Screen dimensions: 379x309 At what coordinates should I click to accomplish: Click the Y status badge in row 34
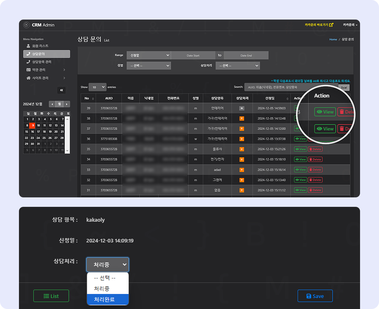tap(242, 159)
